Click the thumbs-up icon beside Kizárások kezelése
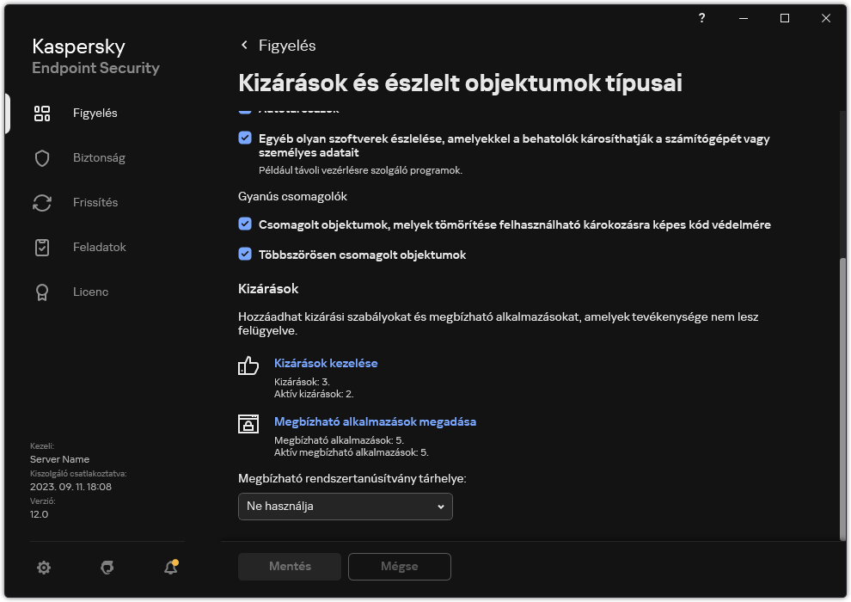The width and height of the screenshot is (851, 602). 248,366
